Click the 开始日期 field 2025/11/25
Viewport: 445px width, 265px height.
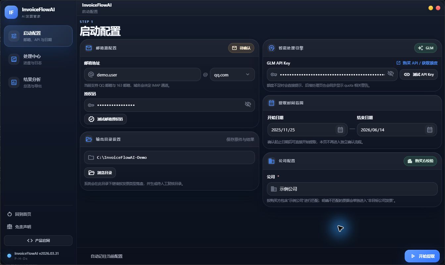pyautogui.click(x=307, y=130)
